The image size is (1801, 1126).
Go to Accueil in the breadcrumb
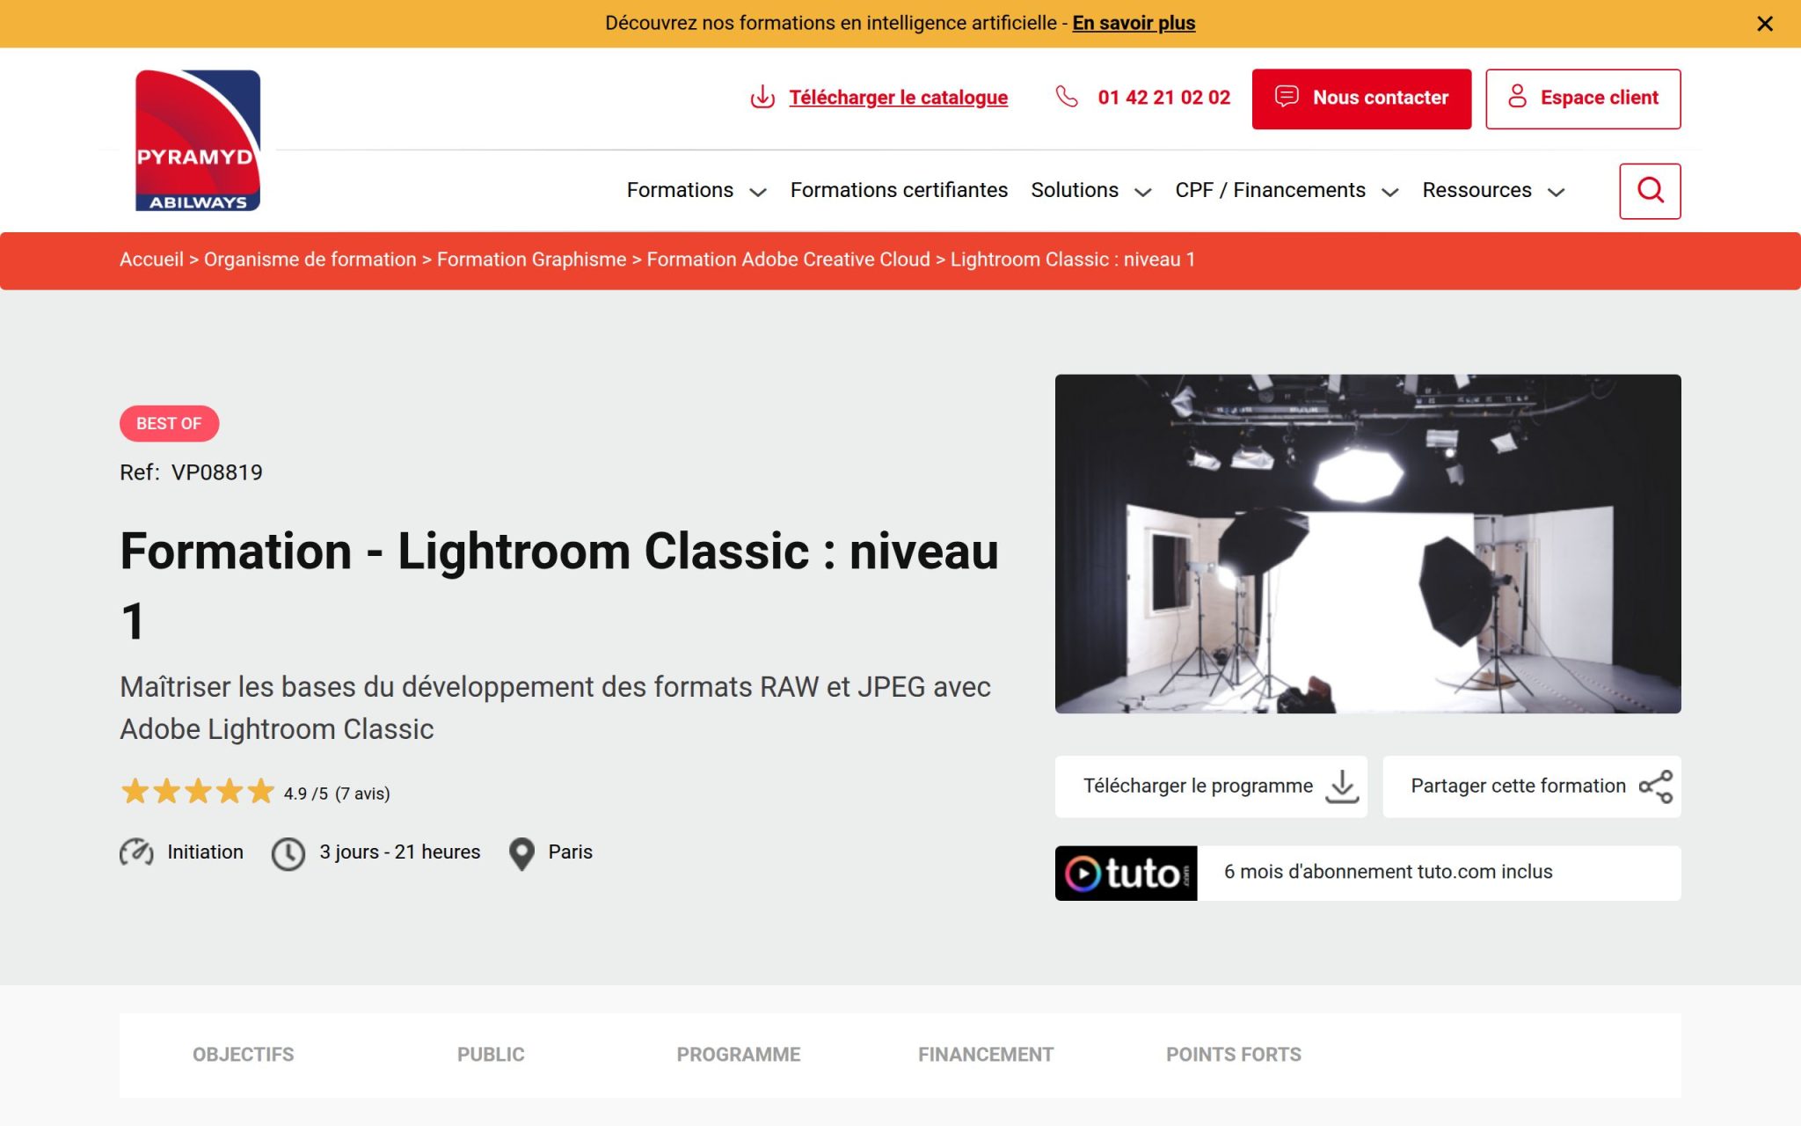click(151, 260)
